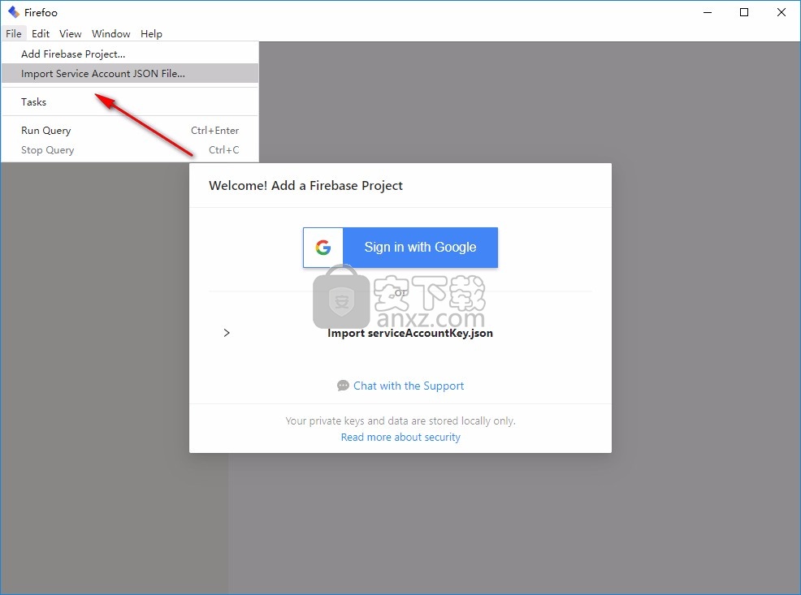Select Run Query menu item
The width and height of the screenshot is (801, 595).
tap(130, 130)
